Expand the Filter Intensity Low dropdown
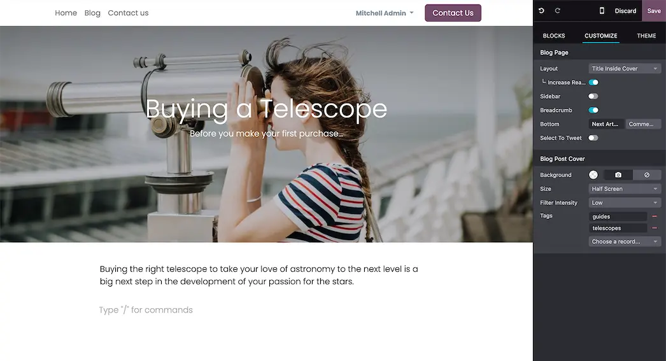Screen dimensions: 666x361 625,202
